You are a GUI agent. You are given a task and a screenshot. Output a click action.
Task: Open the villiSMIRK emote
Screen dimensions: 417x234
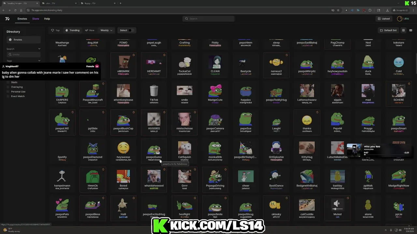[x=123, y=65]
